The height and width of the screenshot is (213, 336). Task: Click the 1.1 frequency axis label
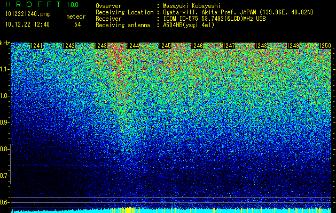coord(4,69)
